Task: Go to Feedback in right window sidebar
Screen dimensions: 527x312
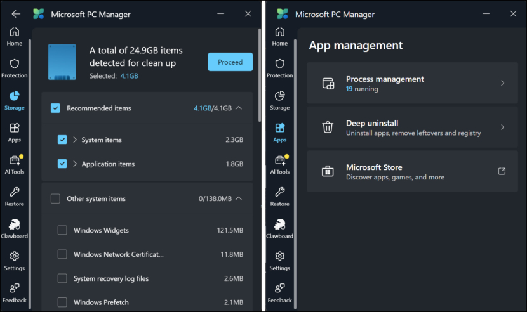Action: pyautogui.click(x=279, y=293)
